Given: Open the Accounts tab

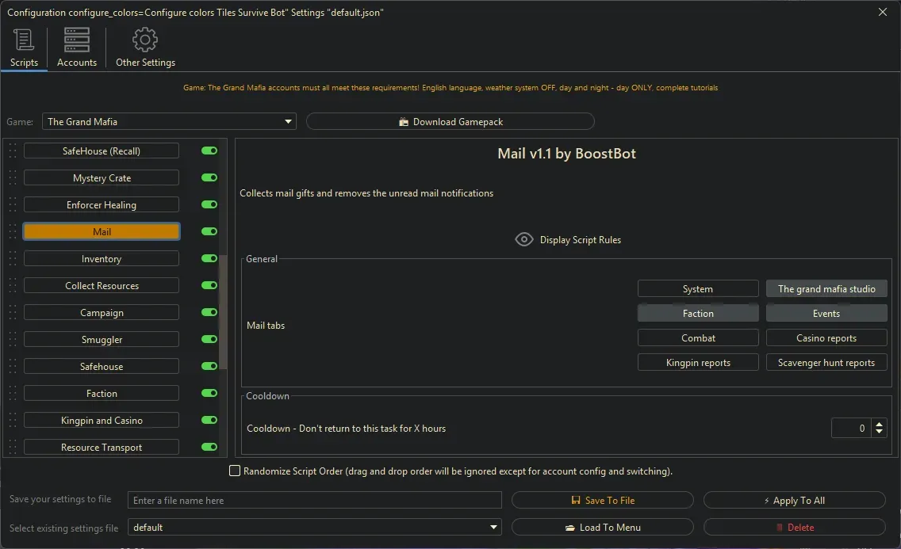Looking at the screenshot, I should click(x=76, y=48).
